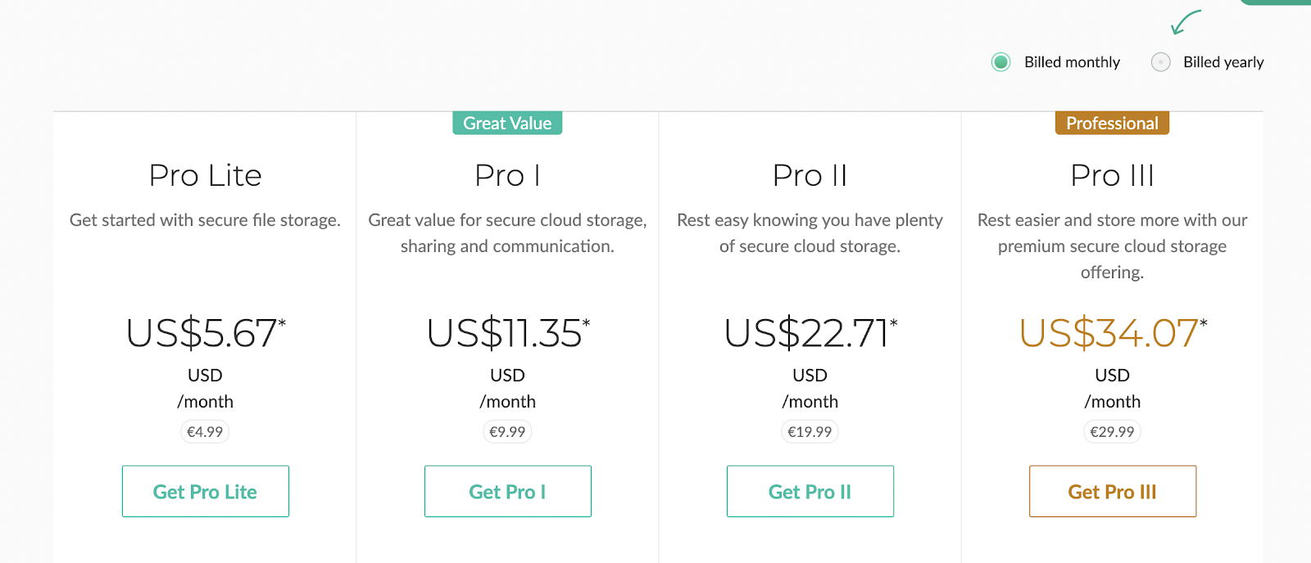Click the Get Pro Lite button

(205, 492)
